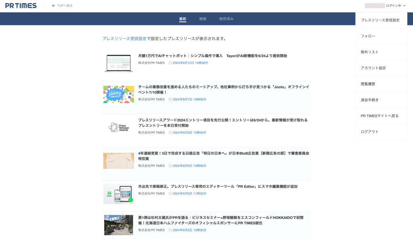The width and height of the screenshot is (413, 239).
Task: Open 閲覧履歴 from the menu
Action: pyautogui.click(x=368, y=84)
